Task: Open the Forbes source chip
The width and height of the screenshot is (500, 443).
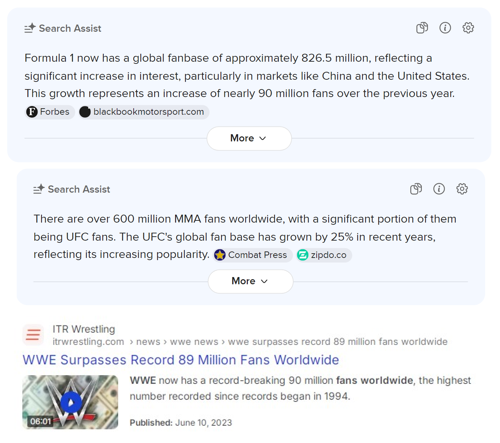Action: (50, 112)
